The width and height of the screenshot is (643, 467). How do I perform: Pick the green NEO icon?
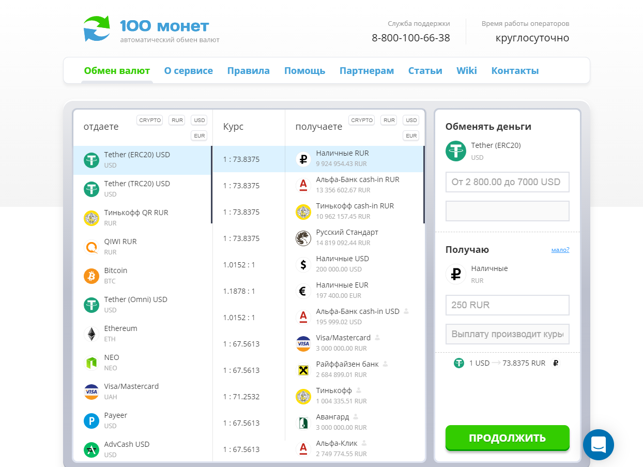[x=91, y=363]
